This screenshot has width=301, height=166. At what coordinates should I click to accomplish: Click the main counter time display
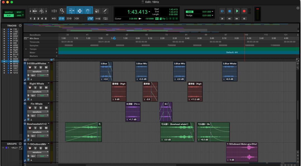pos(137,12)
